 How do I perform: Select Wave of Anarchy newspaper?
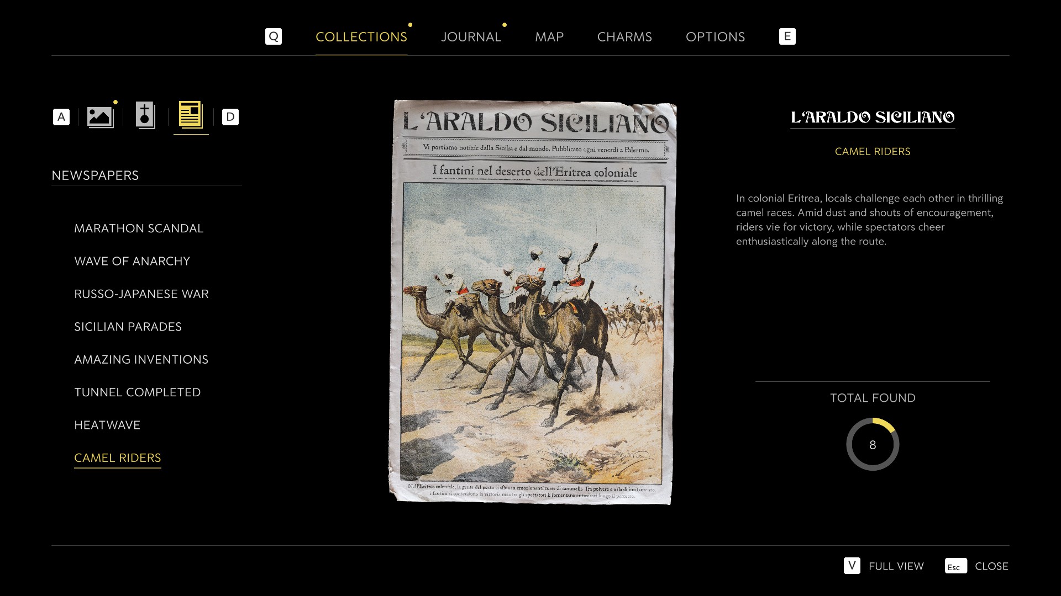click(x=132, y=261)
